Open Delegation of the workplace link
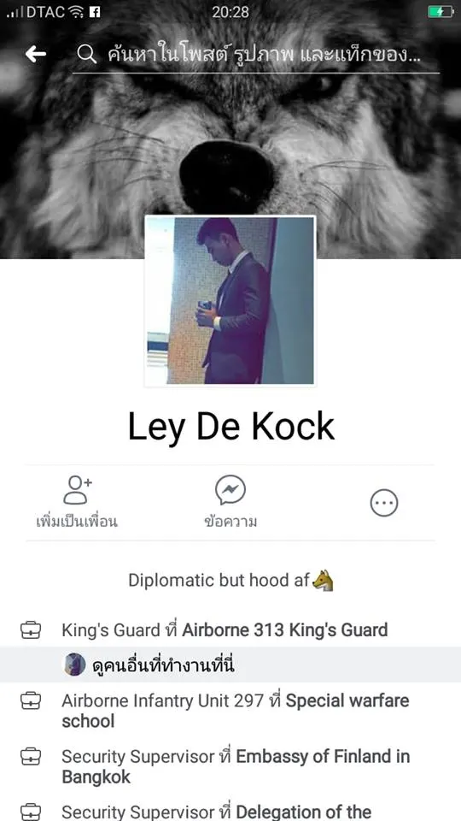The width and height of the screenshot is (461, 821). point(304,812)
